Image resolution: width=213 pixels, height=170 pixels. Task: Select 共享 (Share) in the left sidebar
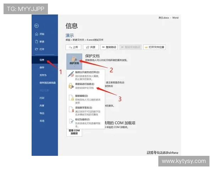coord(45,106)
